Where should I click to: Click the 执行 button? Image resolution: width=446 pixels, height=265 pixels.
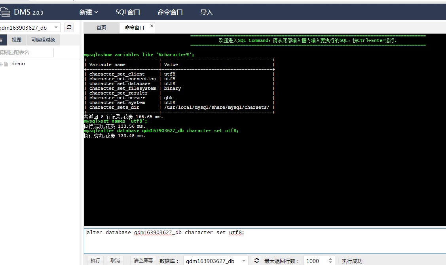95,260
